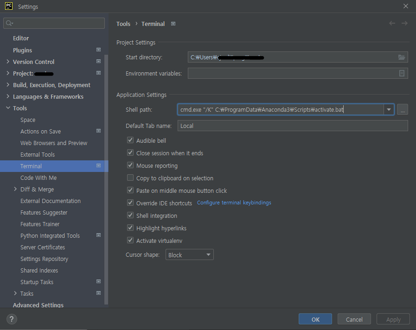
Task: Open the Code With Me settings page
Action: click(38, 178)
